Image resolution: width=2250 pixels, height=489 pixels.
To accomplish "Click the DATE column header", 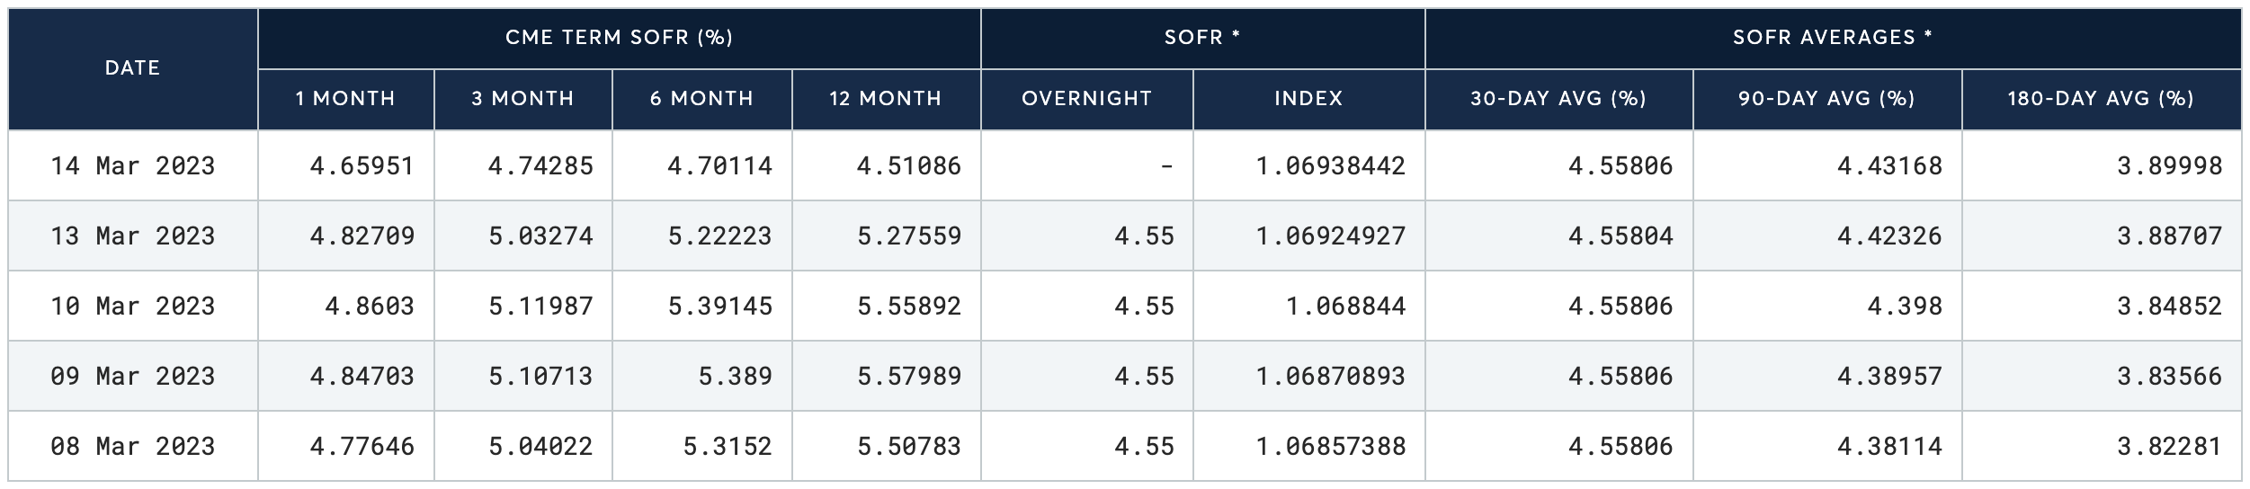I will tap(132, 68).
